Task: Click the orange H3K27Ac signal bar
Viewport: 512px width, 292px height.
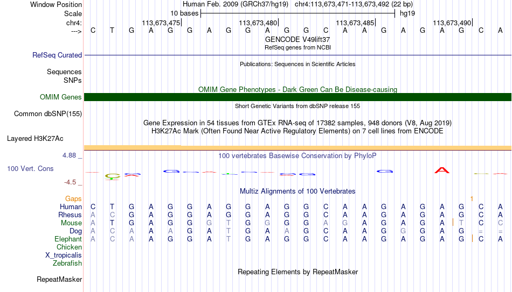Action: click(x=297, y=148)
